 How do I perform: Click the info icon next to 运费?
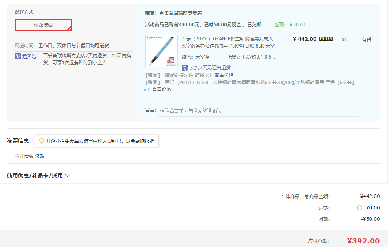[x=360, y=208]
